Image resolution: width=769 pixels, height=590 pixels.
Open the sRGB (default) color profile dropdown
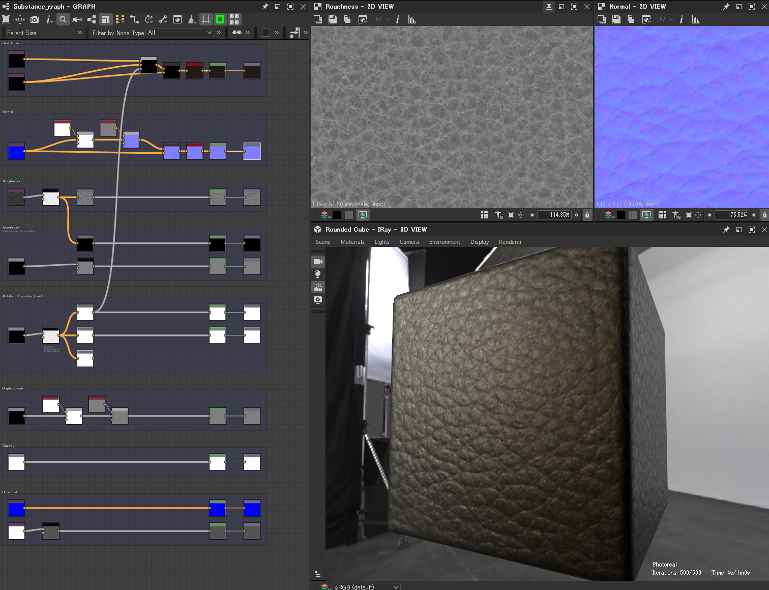366,586
